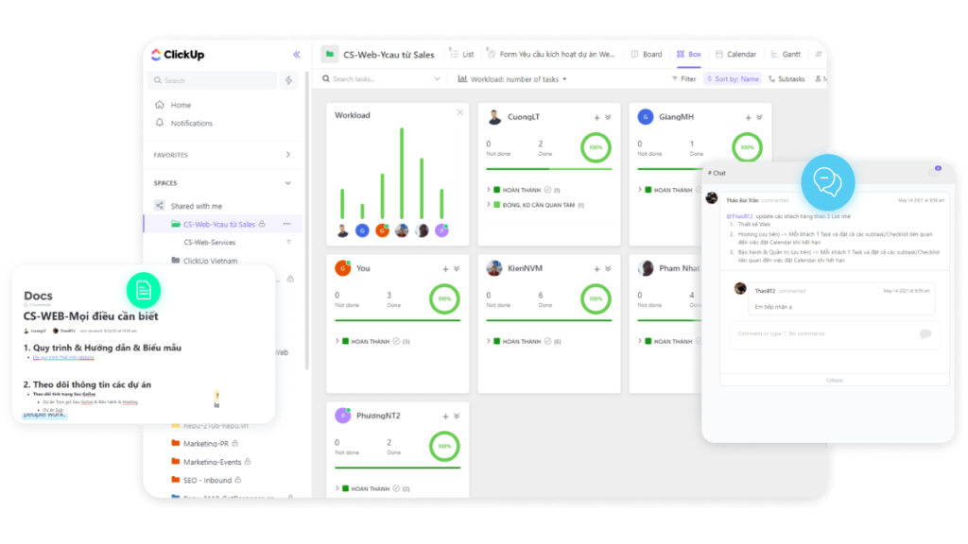Click the lock icon beside Marketing-PR

pos(235,443)
